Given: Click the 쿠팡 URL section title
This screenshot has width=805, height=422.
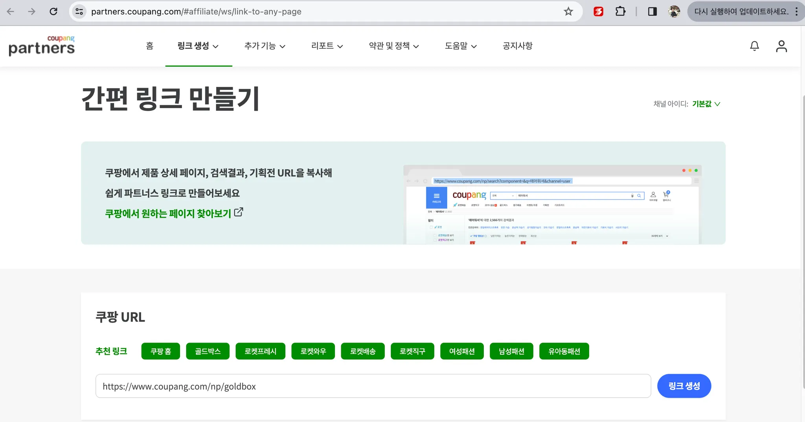Looking at the screenshot, I should pos(120,317).
